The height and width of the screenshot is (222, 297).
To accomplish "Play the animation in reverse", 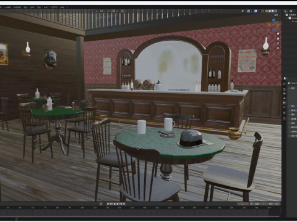I will pos(114,203).
